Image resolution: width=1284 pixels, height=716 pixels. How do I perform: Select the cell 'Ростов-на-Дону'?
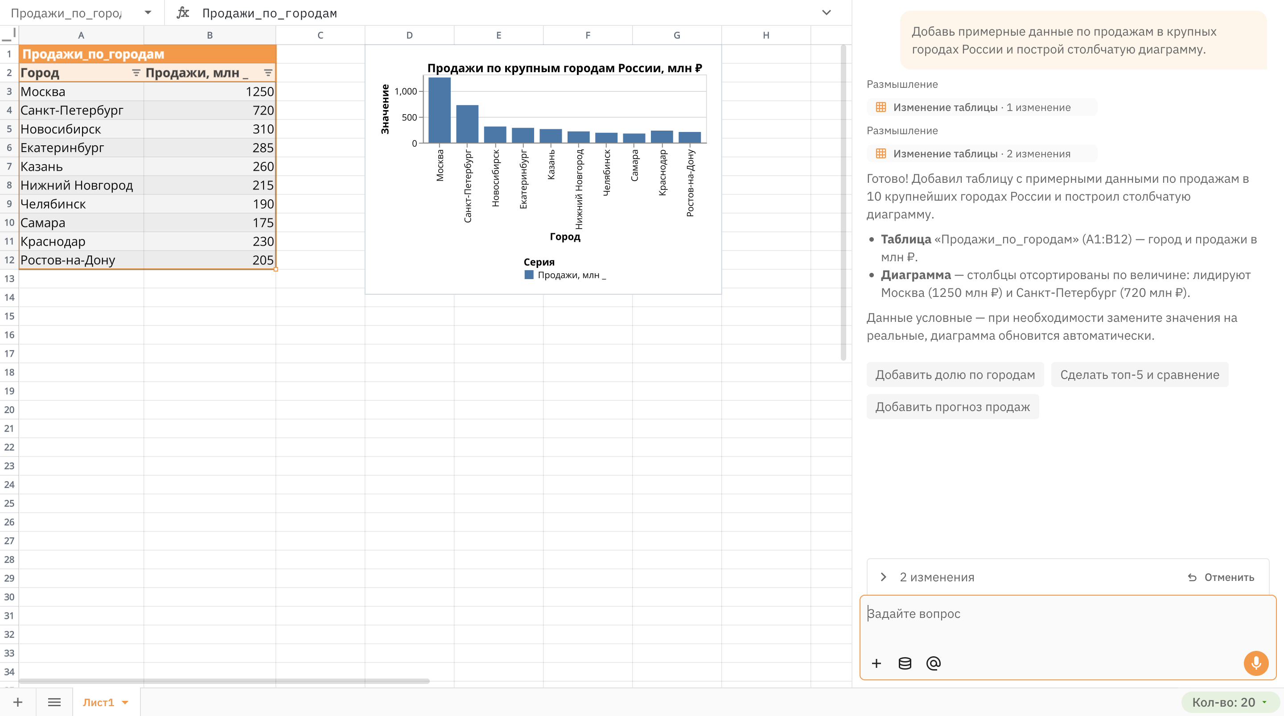81,260
